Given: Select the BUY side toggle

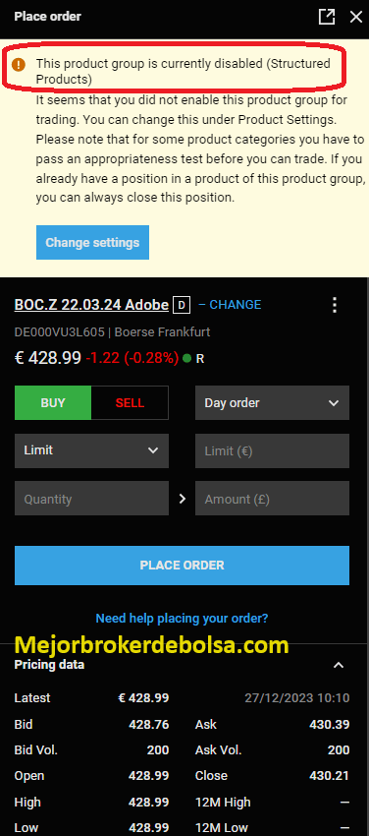Looking at the screenshot, I should 53,403.
